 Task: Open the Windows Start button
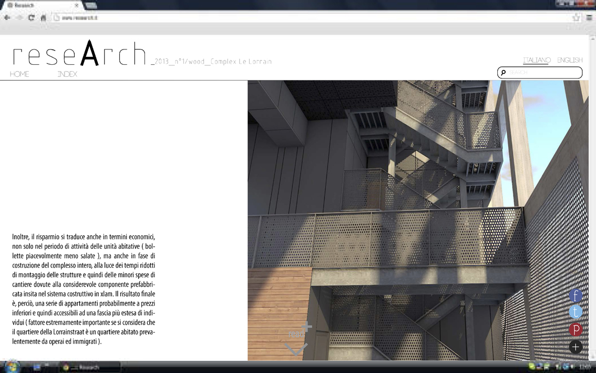12,367
